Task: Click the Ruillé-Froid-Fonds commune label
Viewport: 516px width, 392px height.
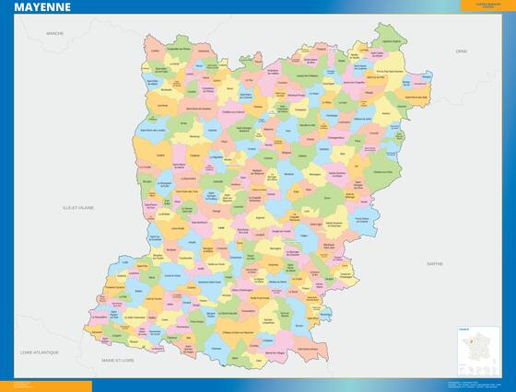Action: (260, 298)
